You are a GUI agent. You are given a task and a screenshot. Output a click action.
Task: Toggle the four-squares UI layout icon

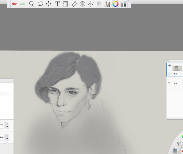point(123,4)
